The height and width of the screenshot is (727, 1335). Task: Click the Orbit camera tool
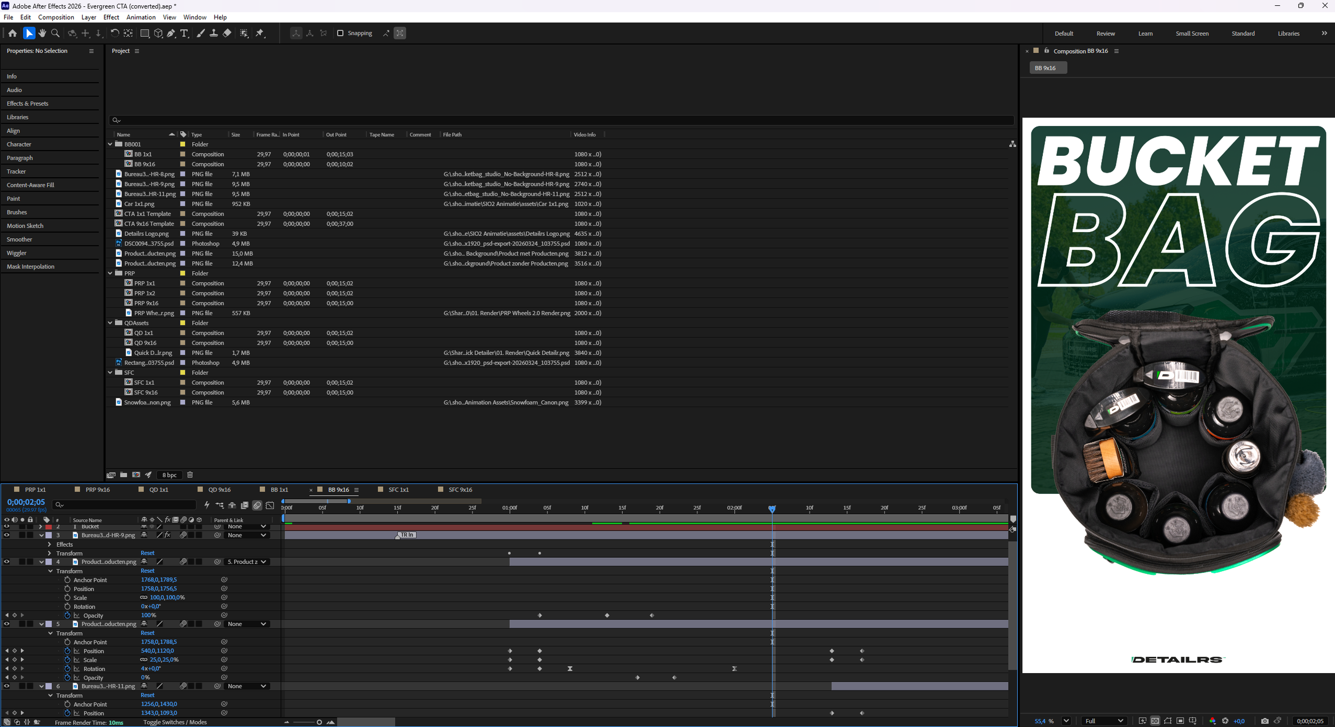coord(72,33)
